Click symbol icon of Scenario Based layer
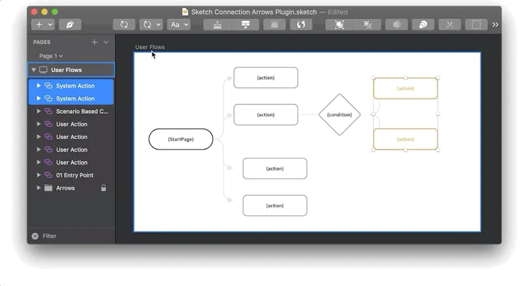 [48, 111]
